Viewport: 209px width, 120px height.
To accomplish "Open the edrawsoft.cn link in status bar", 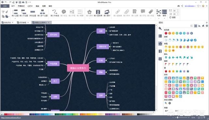I will [x=11, y=118].
